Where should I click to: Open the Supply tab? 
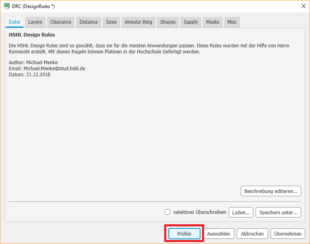coord(191,22)
